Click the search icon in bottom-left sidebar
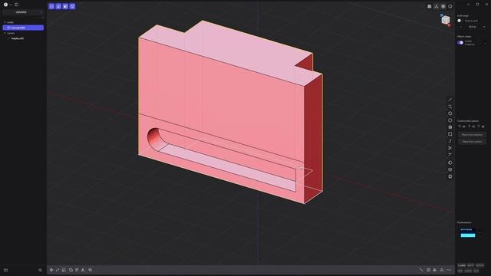Image resolution: width=491 pixels, height=276 pixels. pyautogui.click(x=40, y=270)
